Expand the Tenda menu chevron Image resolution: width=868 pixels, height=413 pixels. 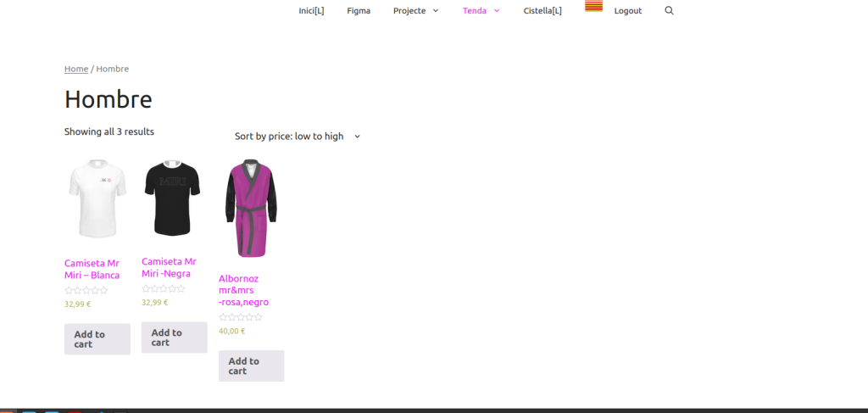click(x=497, y=11)
